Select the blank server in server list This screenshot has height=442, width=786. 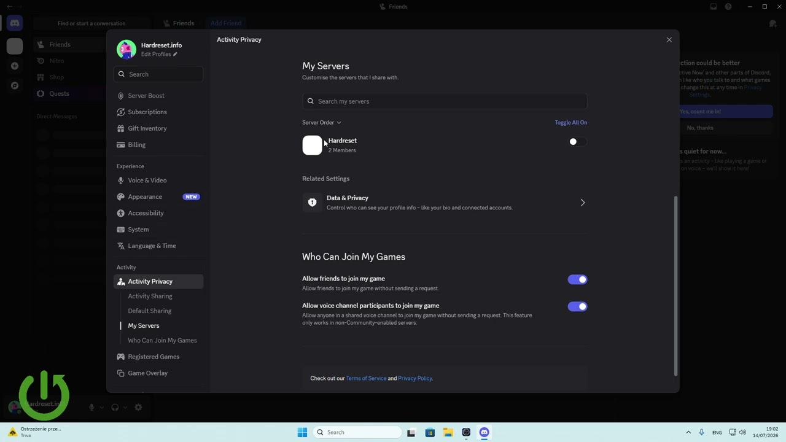pyautogui.click(x=15, y=45)
